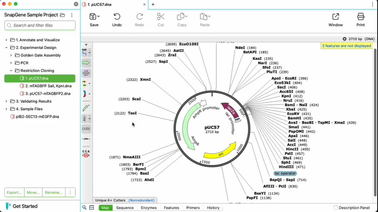Switch to the Primers tab
This screenshot has height=212, width=378.
pos(193,208)
